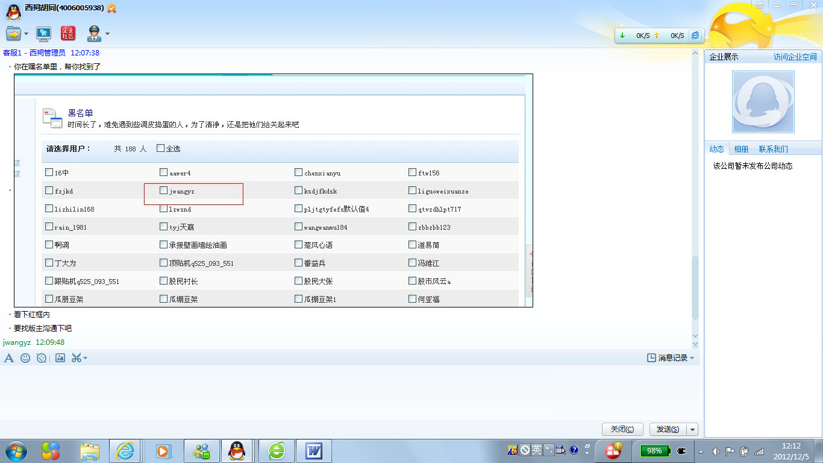Expand the arrow beside the police officer icon
The image size is (823, 463).
107,34
